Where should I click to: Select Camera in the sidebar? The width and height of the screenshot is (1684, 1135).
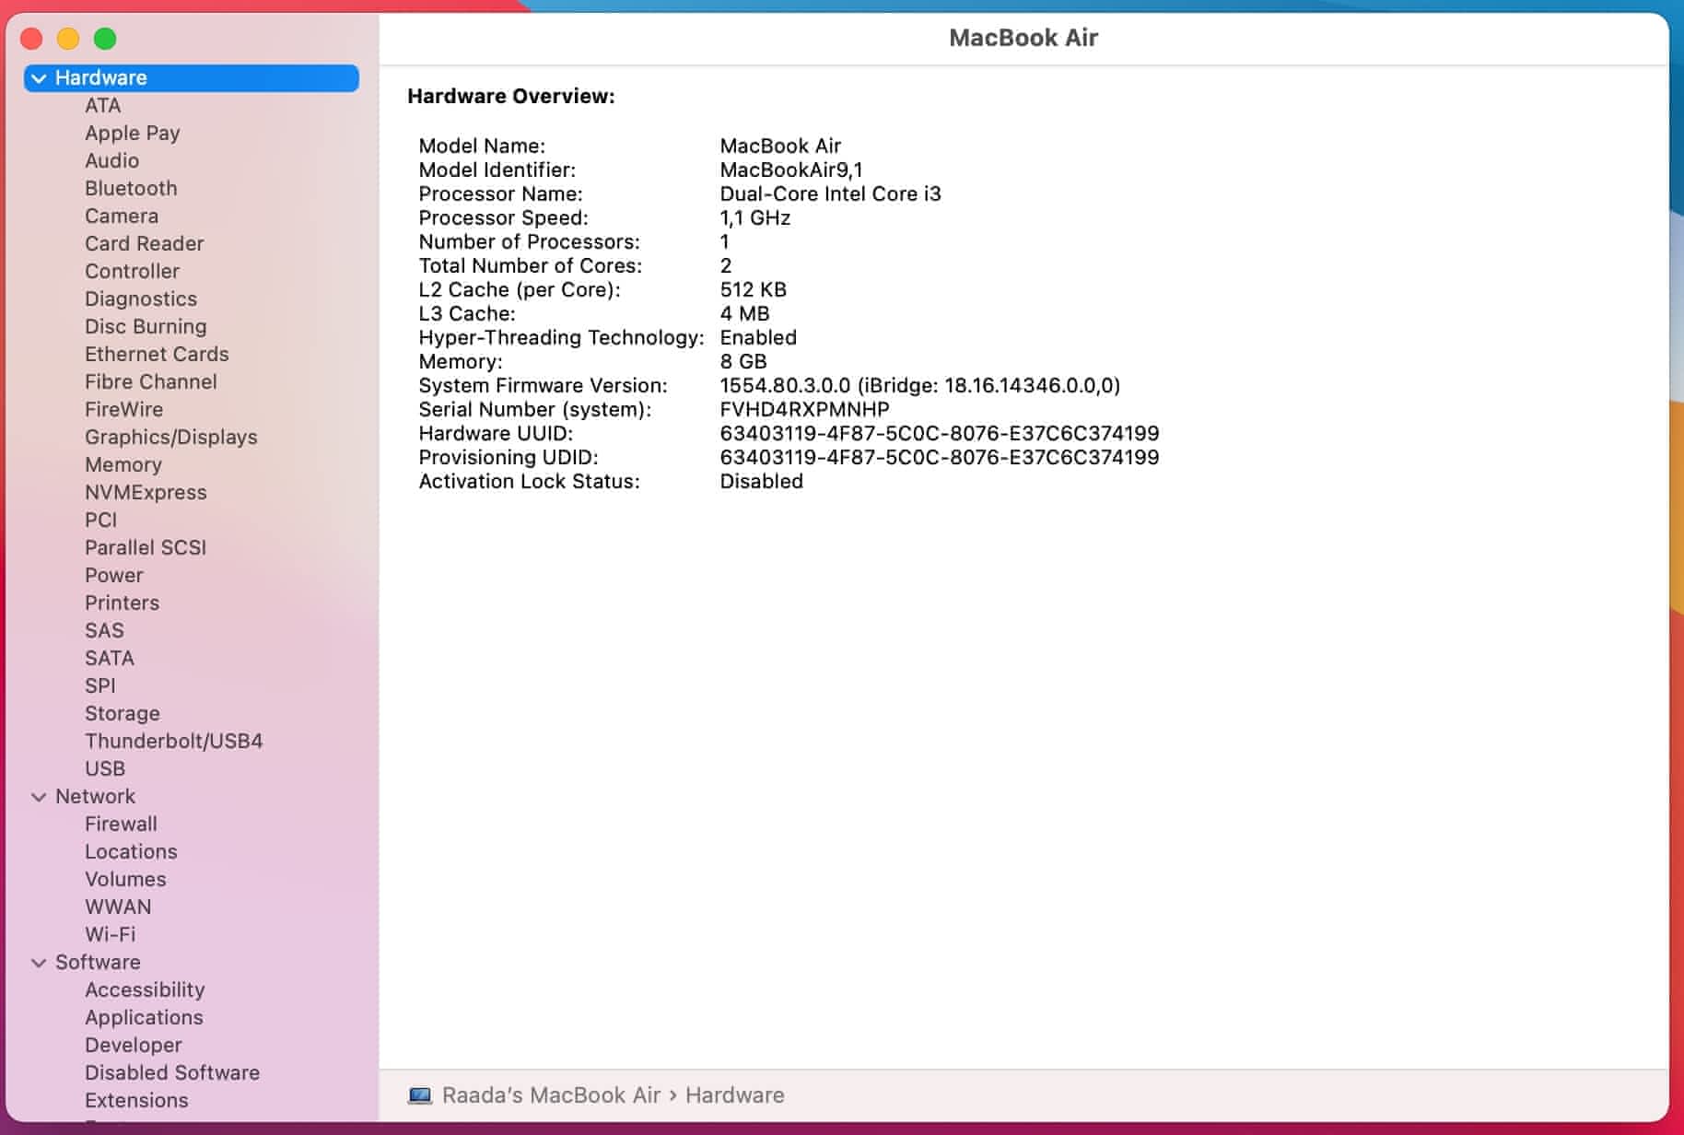pos(122,216)
